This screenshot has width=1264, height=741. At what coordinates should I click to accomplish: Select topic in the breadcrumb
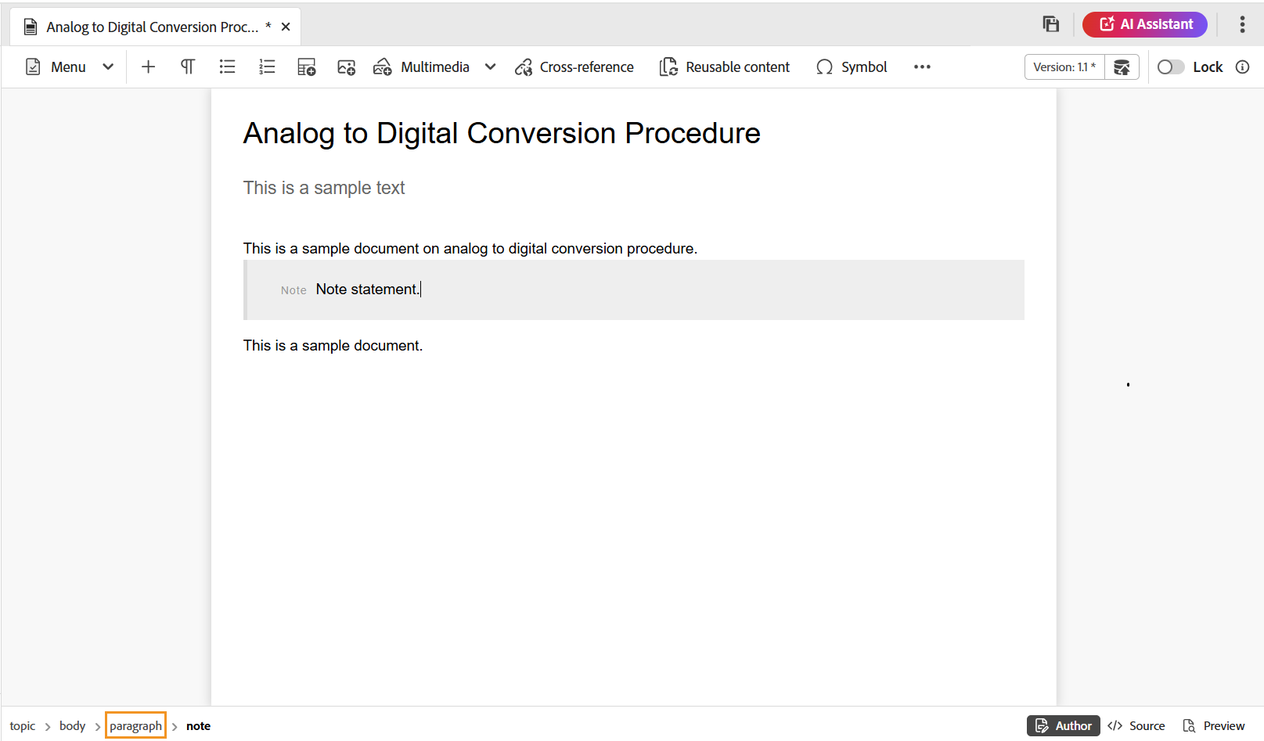(23, 726)
